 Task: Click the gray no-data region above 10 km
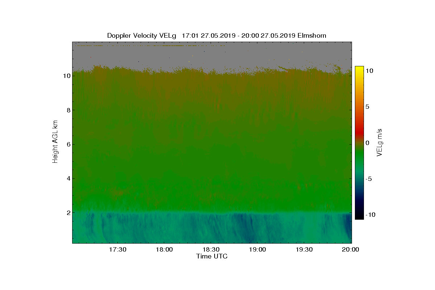click(x=212, y=56)
